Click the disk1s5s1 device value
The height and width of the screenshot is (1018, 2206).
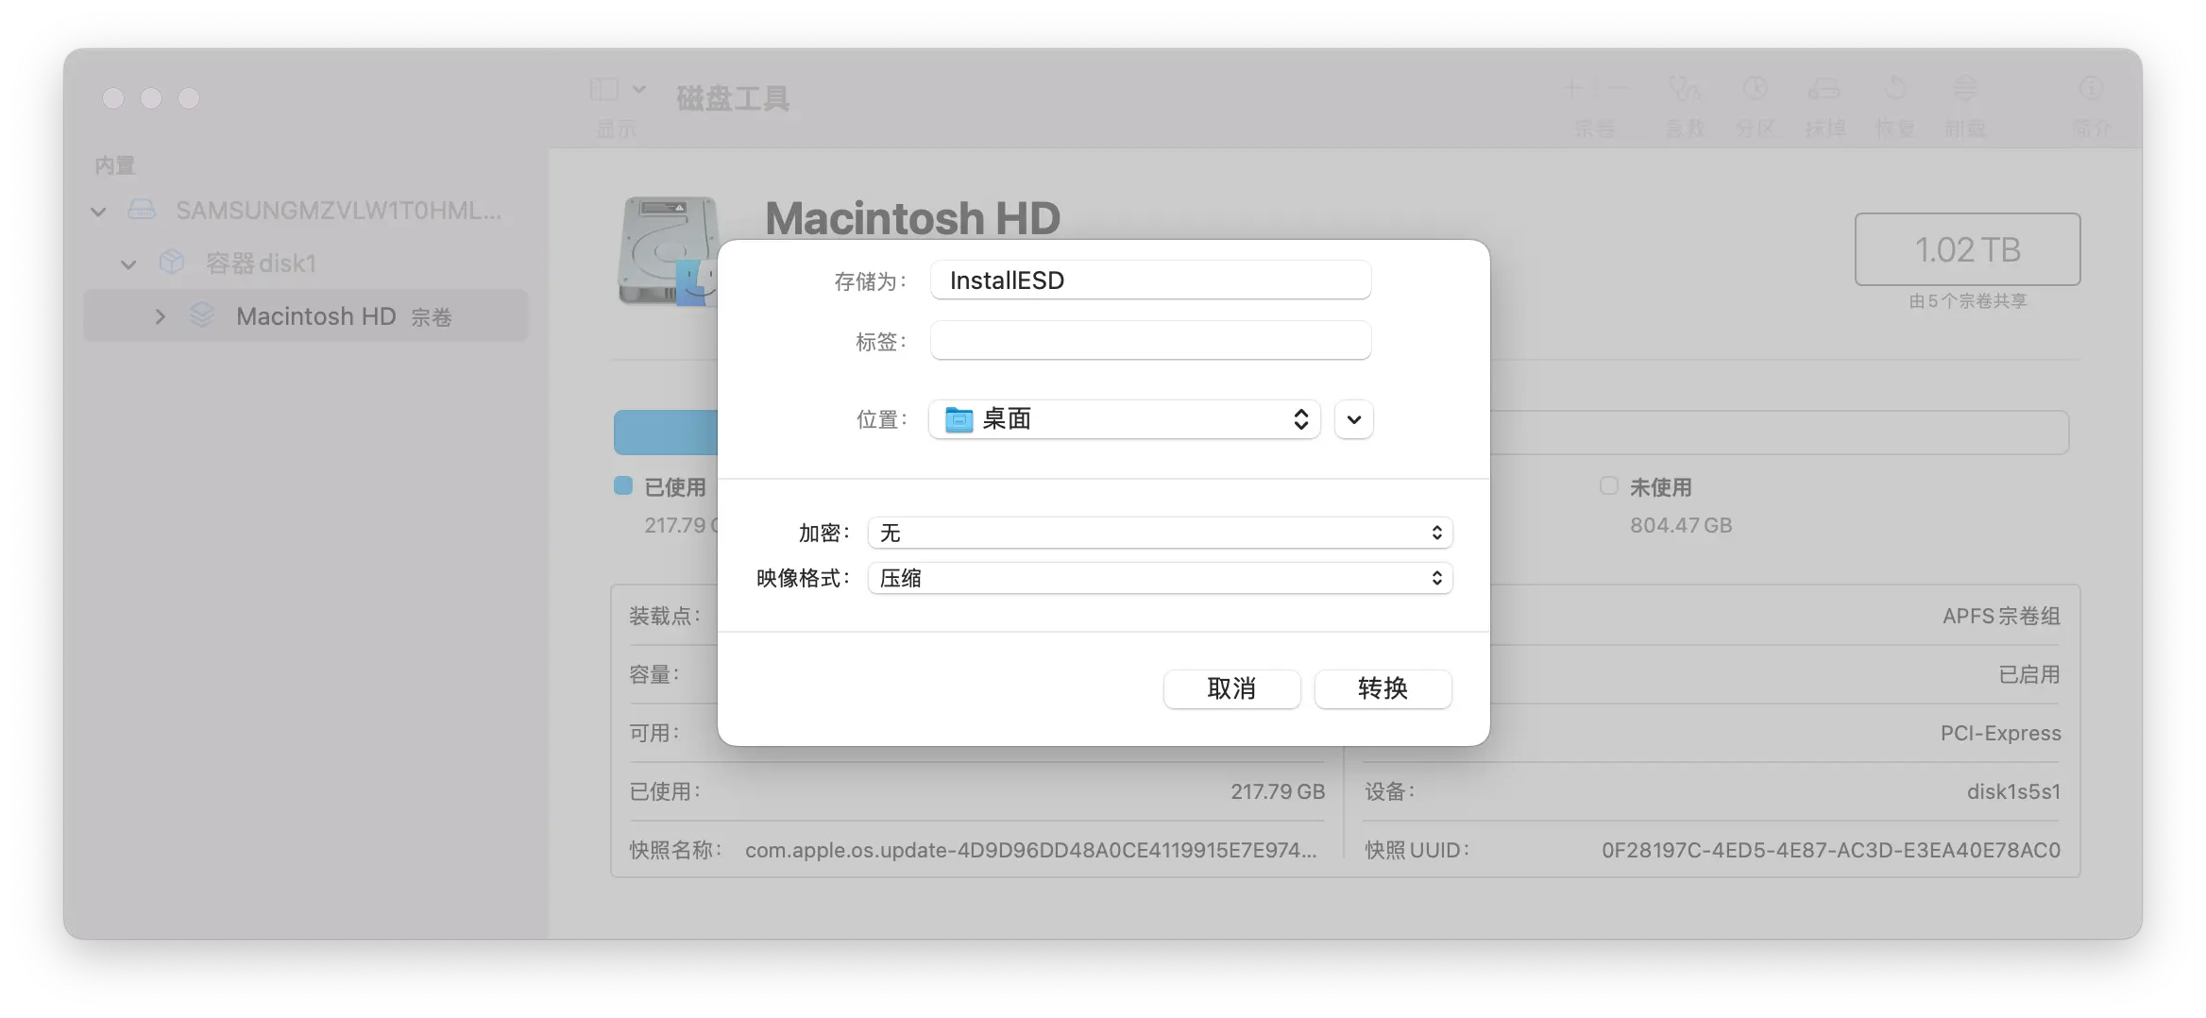coord(2013,791)
